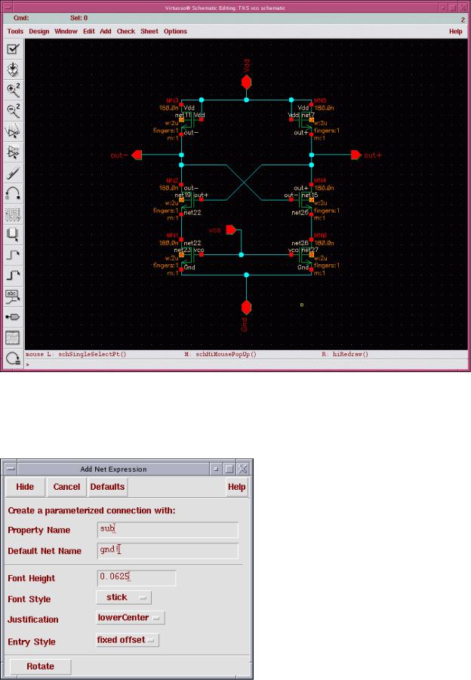Screen dimensions: 471x680
Task: Click the Repeat command icon
Action: [13, 358]
